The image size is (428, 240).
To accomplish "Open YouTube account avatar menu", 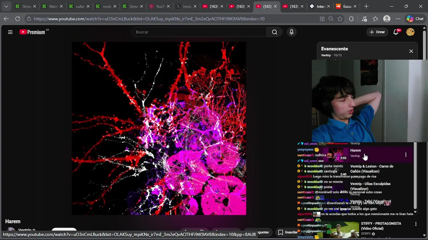I will click(410, 32).
